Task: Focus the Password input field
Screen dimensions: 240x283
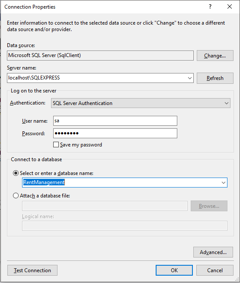Action: point(115,134)
